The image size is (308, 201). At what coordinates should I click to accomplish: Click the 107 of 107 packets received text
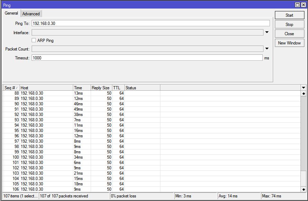(x=64, y=196)
